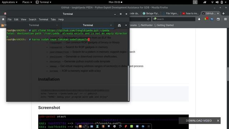Open the Terminal app menu in top bar
This screenshot has height=129, width=229.
(x=44, y=2)
